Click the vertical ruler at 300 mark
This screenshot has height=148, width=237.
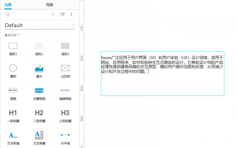click(82, 58)
